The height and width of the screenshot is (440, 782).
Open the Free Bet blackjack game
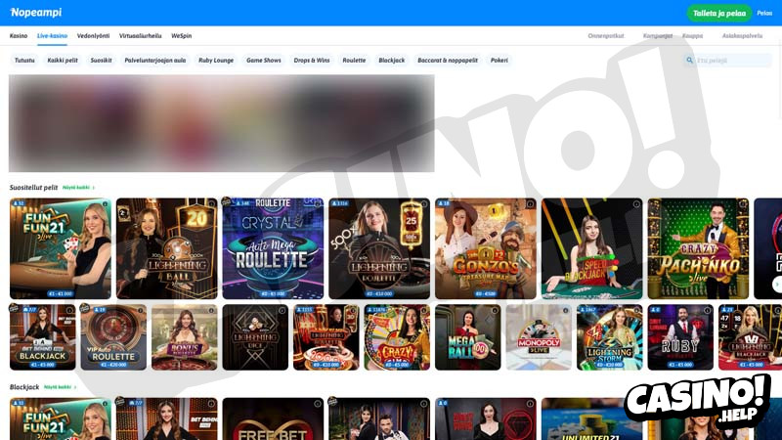coord(273,419)
